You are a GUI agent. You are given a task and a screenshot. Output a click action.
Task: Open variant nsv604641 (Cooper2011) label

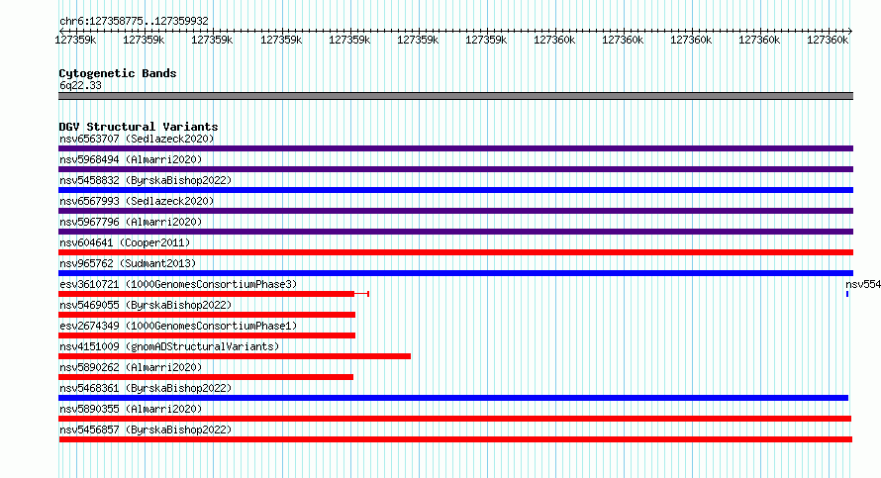click(125, 242)
